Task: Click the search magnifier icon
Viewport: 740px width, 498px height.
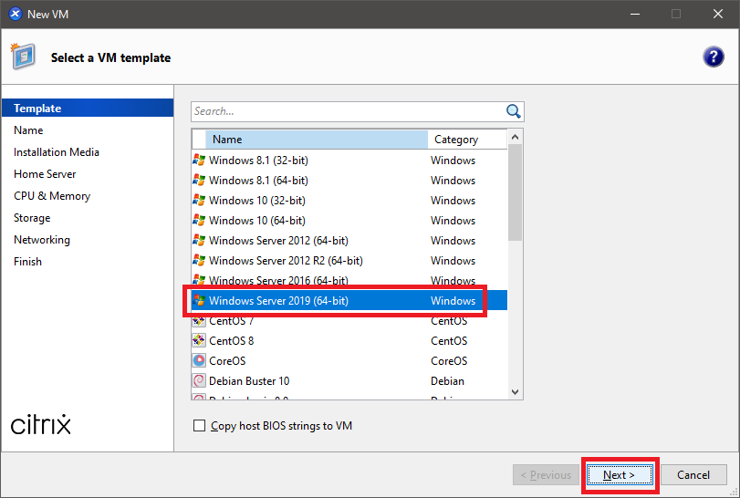Action: click(514, 111)
